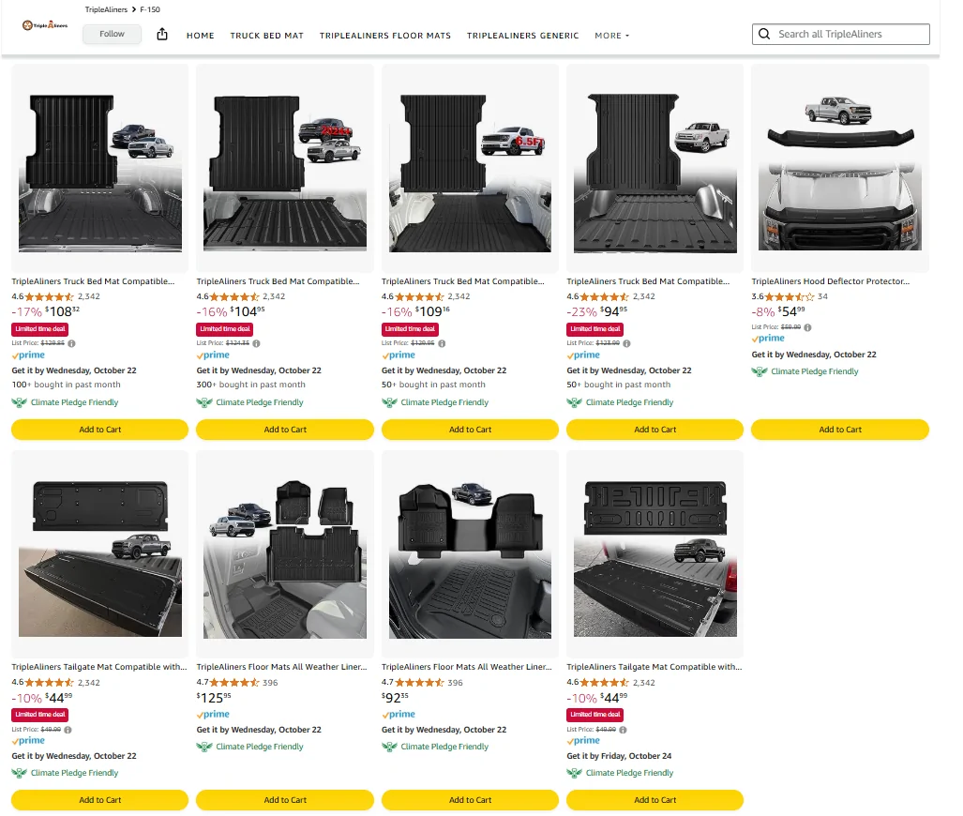The image size is (963, 816).
Task: Click the share icon beside Follow
Action: tap(162, 35)
